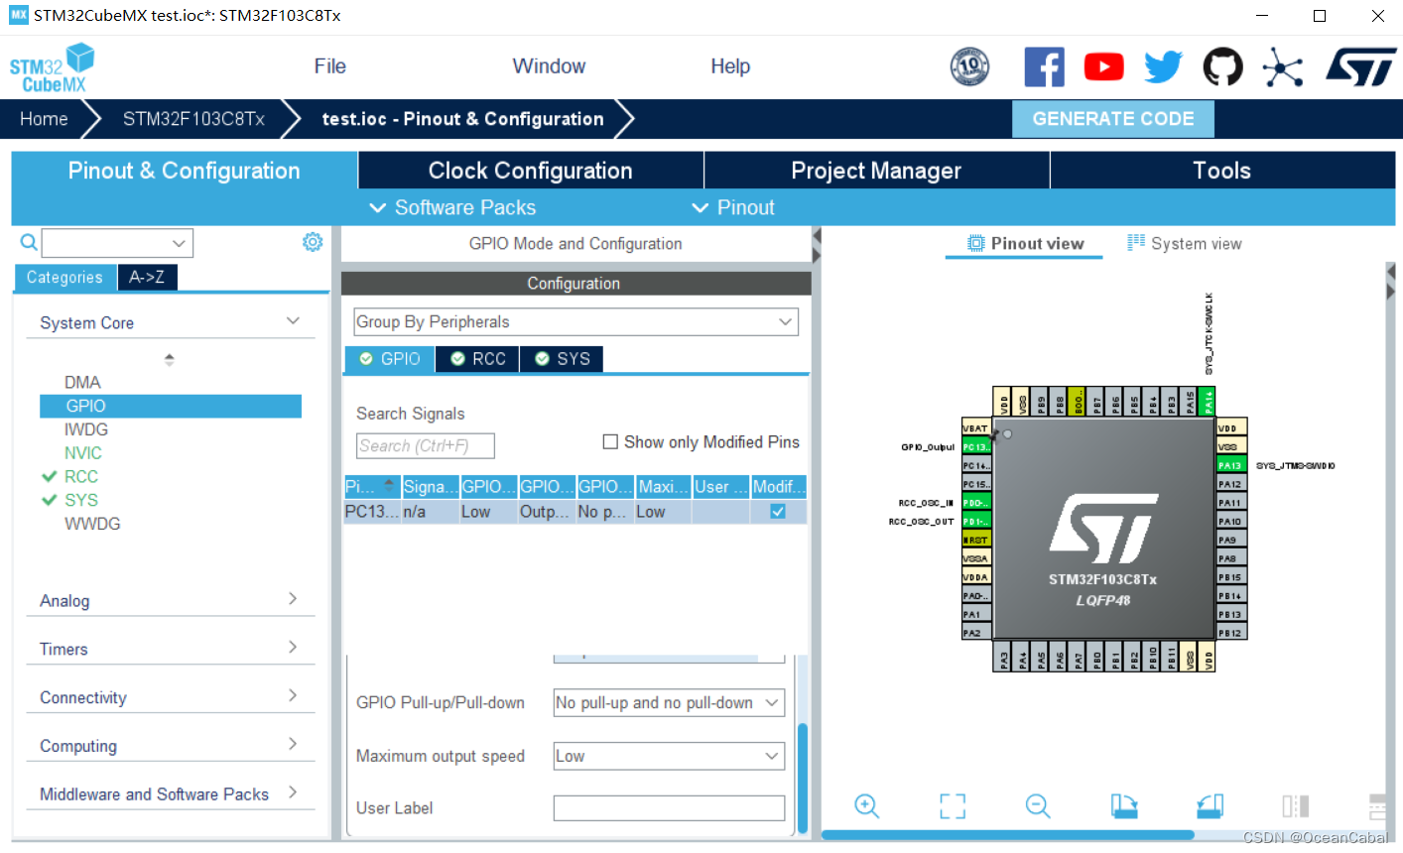The height and width of the screenshot is (853, 1403).
Task: Open category settings gear icon
Action: (x=313, y=242)
